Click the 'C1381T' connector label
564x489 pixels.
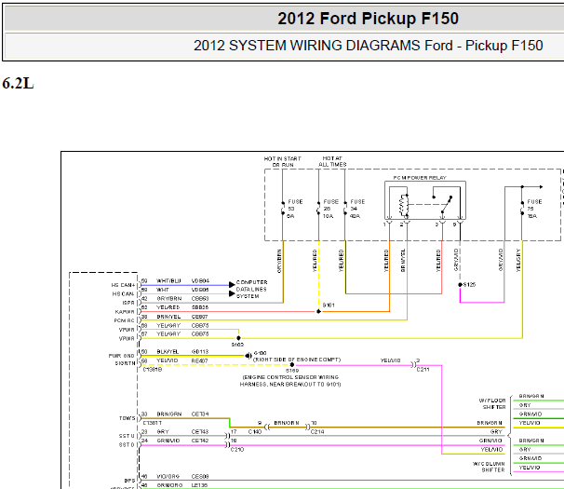[x=153, y=423]
